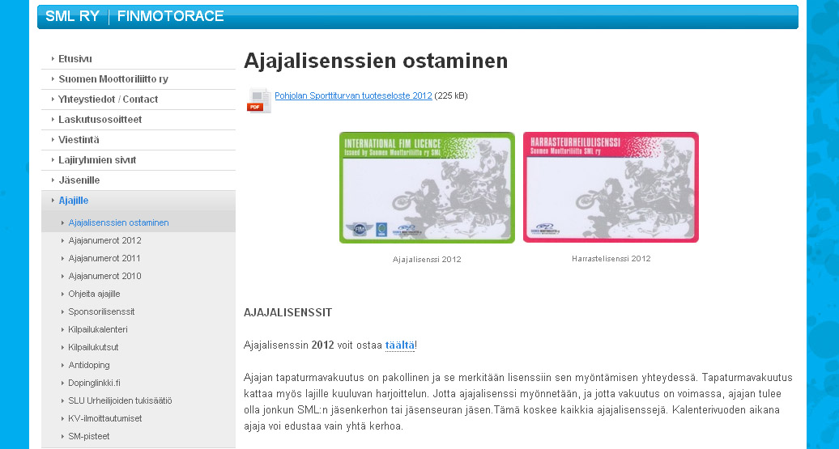The image size is (839, 449).
Task: Open Ajajanumerot 2011 page
Action: tap(104, 258)
